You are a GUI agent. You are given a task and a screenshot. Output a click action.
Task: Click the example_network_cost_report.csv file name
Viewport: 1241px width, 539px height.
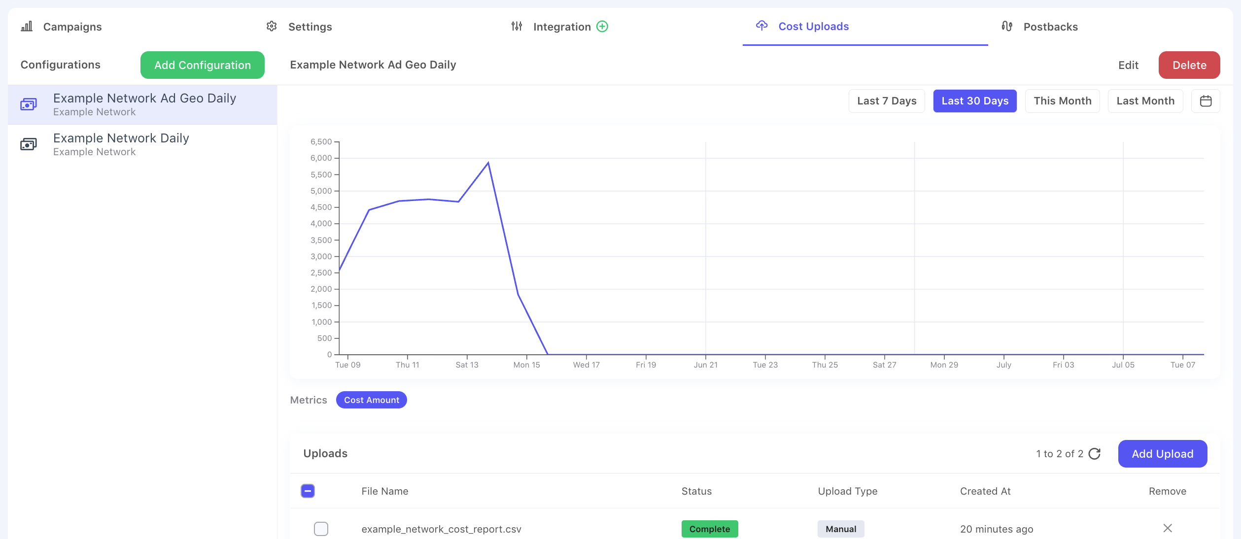(441, 529)
